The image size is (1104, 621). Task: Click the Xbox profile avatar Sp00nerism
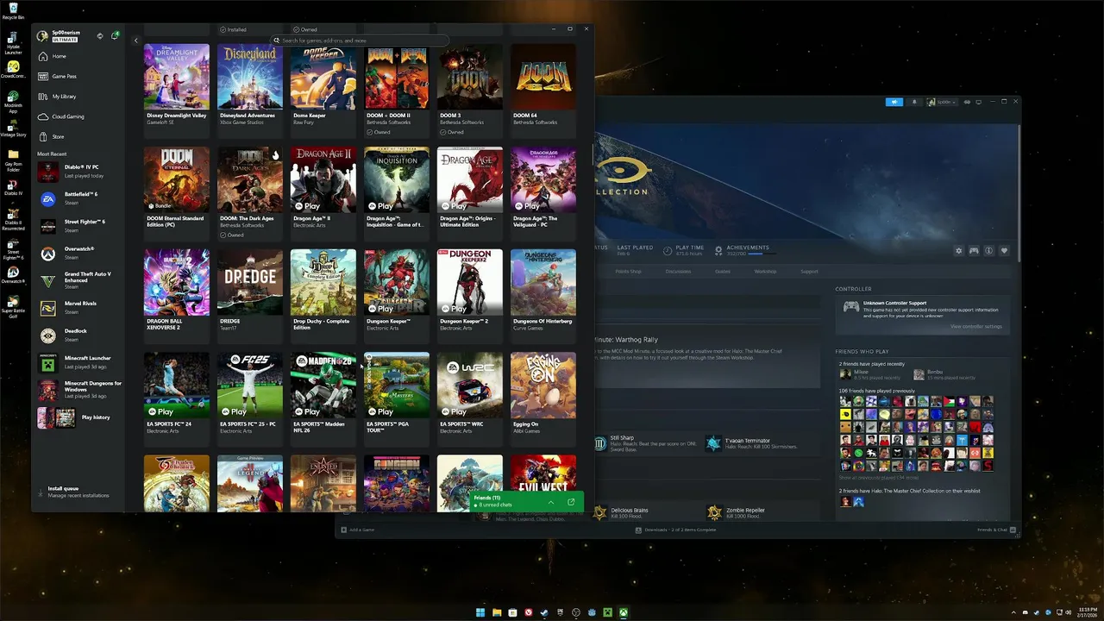click(42, 35)
